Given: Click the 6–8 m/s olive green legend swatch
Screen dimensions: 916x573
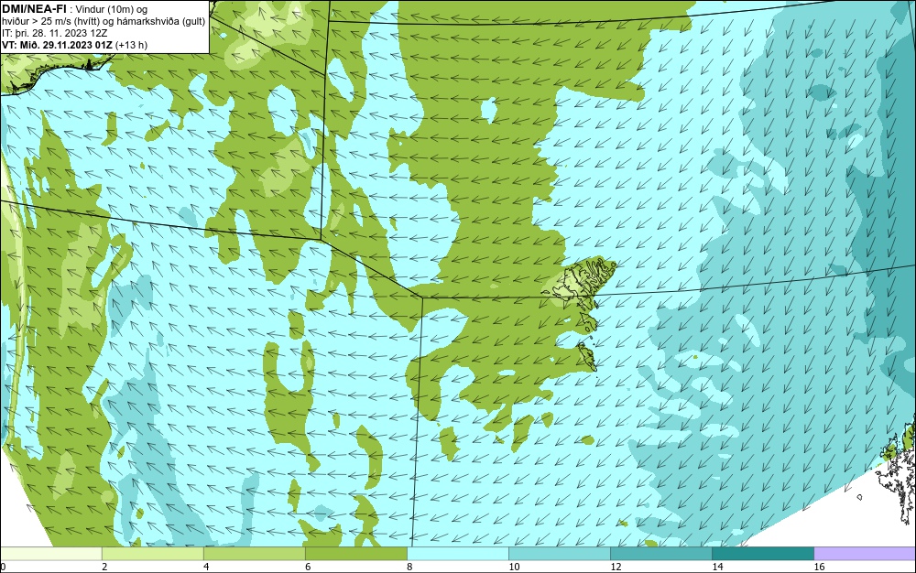Looking at the screenshot, I should click(x=356, y=554).
